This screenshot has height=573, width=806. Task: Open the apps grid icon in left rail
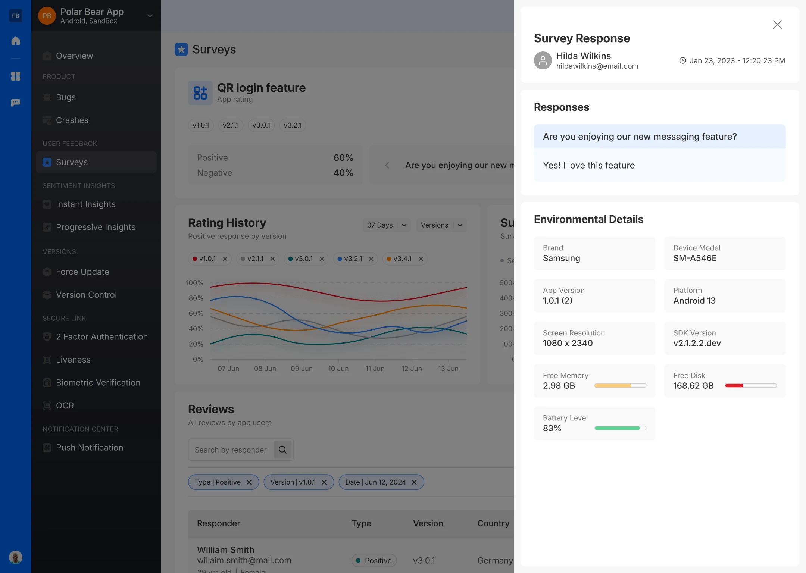tap(16, 76)
